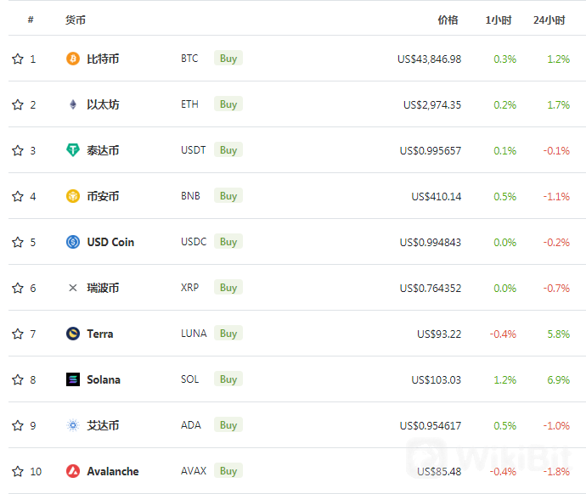Click the XRP cross logo icon

pos(73,288)
